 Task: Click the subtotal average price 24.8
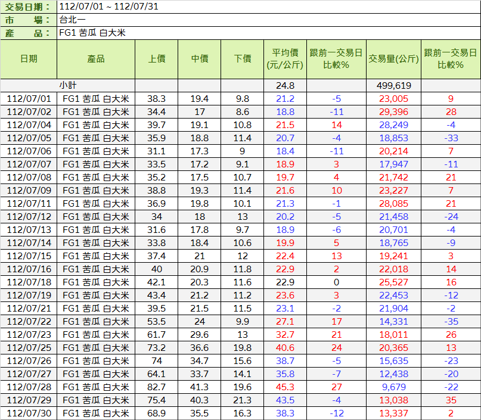click(286, 85)
